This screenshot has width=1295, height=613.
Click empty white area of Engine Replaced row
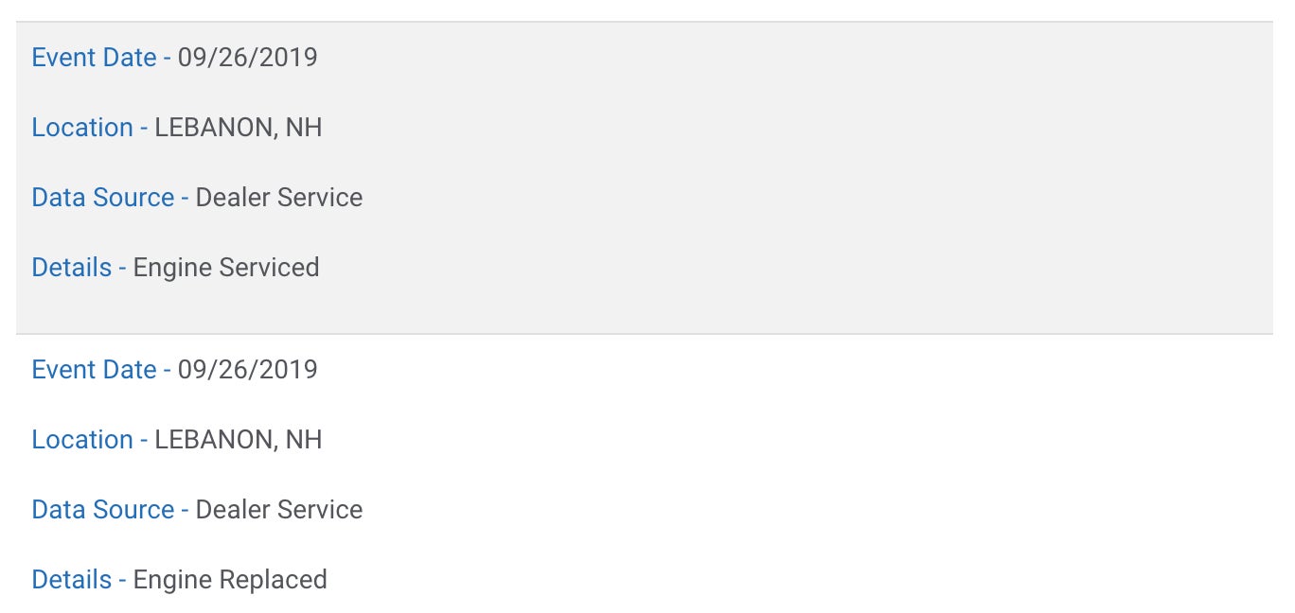pos(805,473)
